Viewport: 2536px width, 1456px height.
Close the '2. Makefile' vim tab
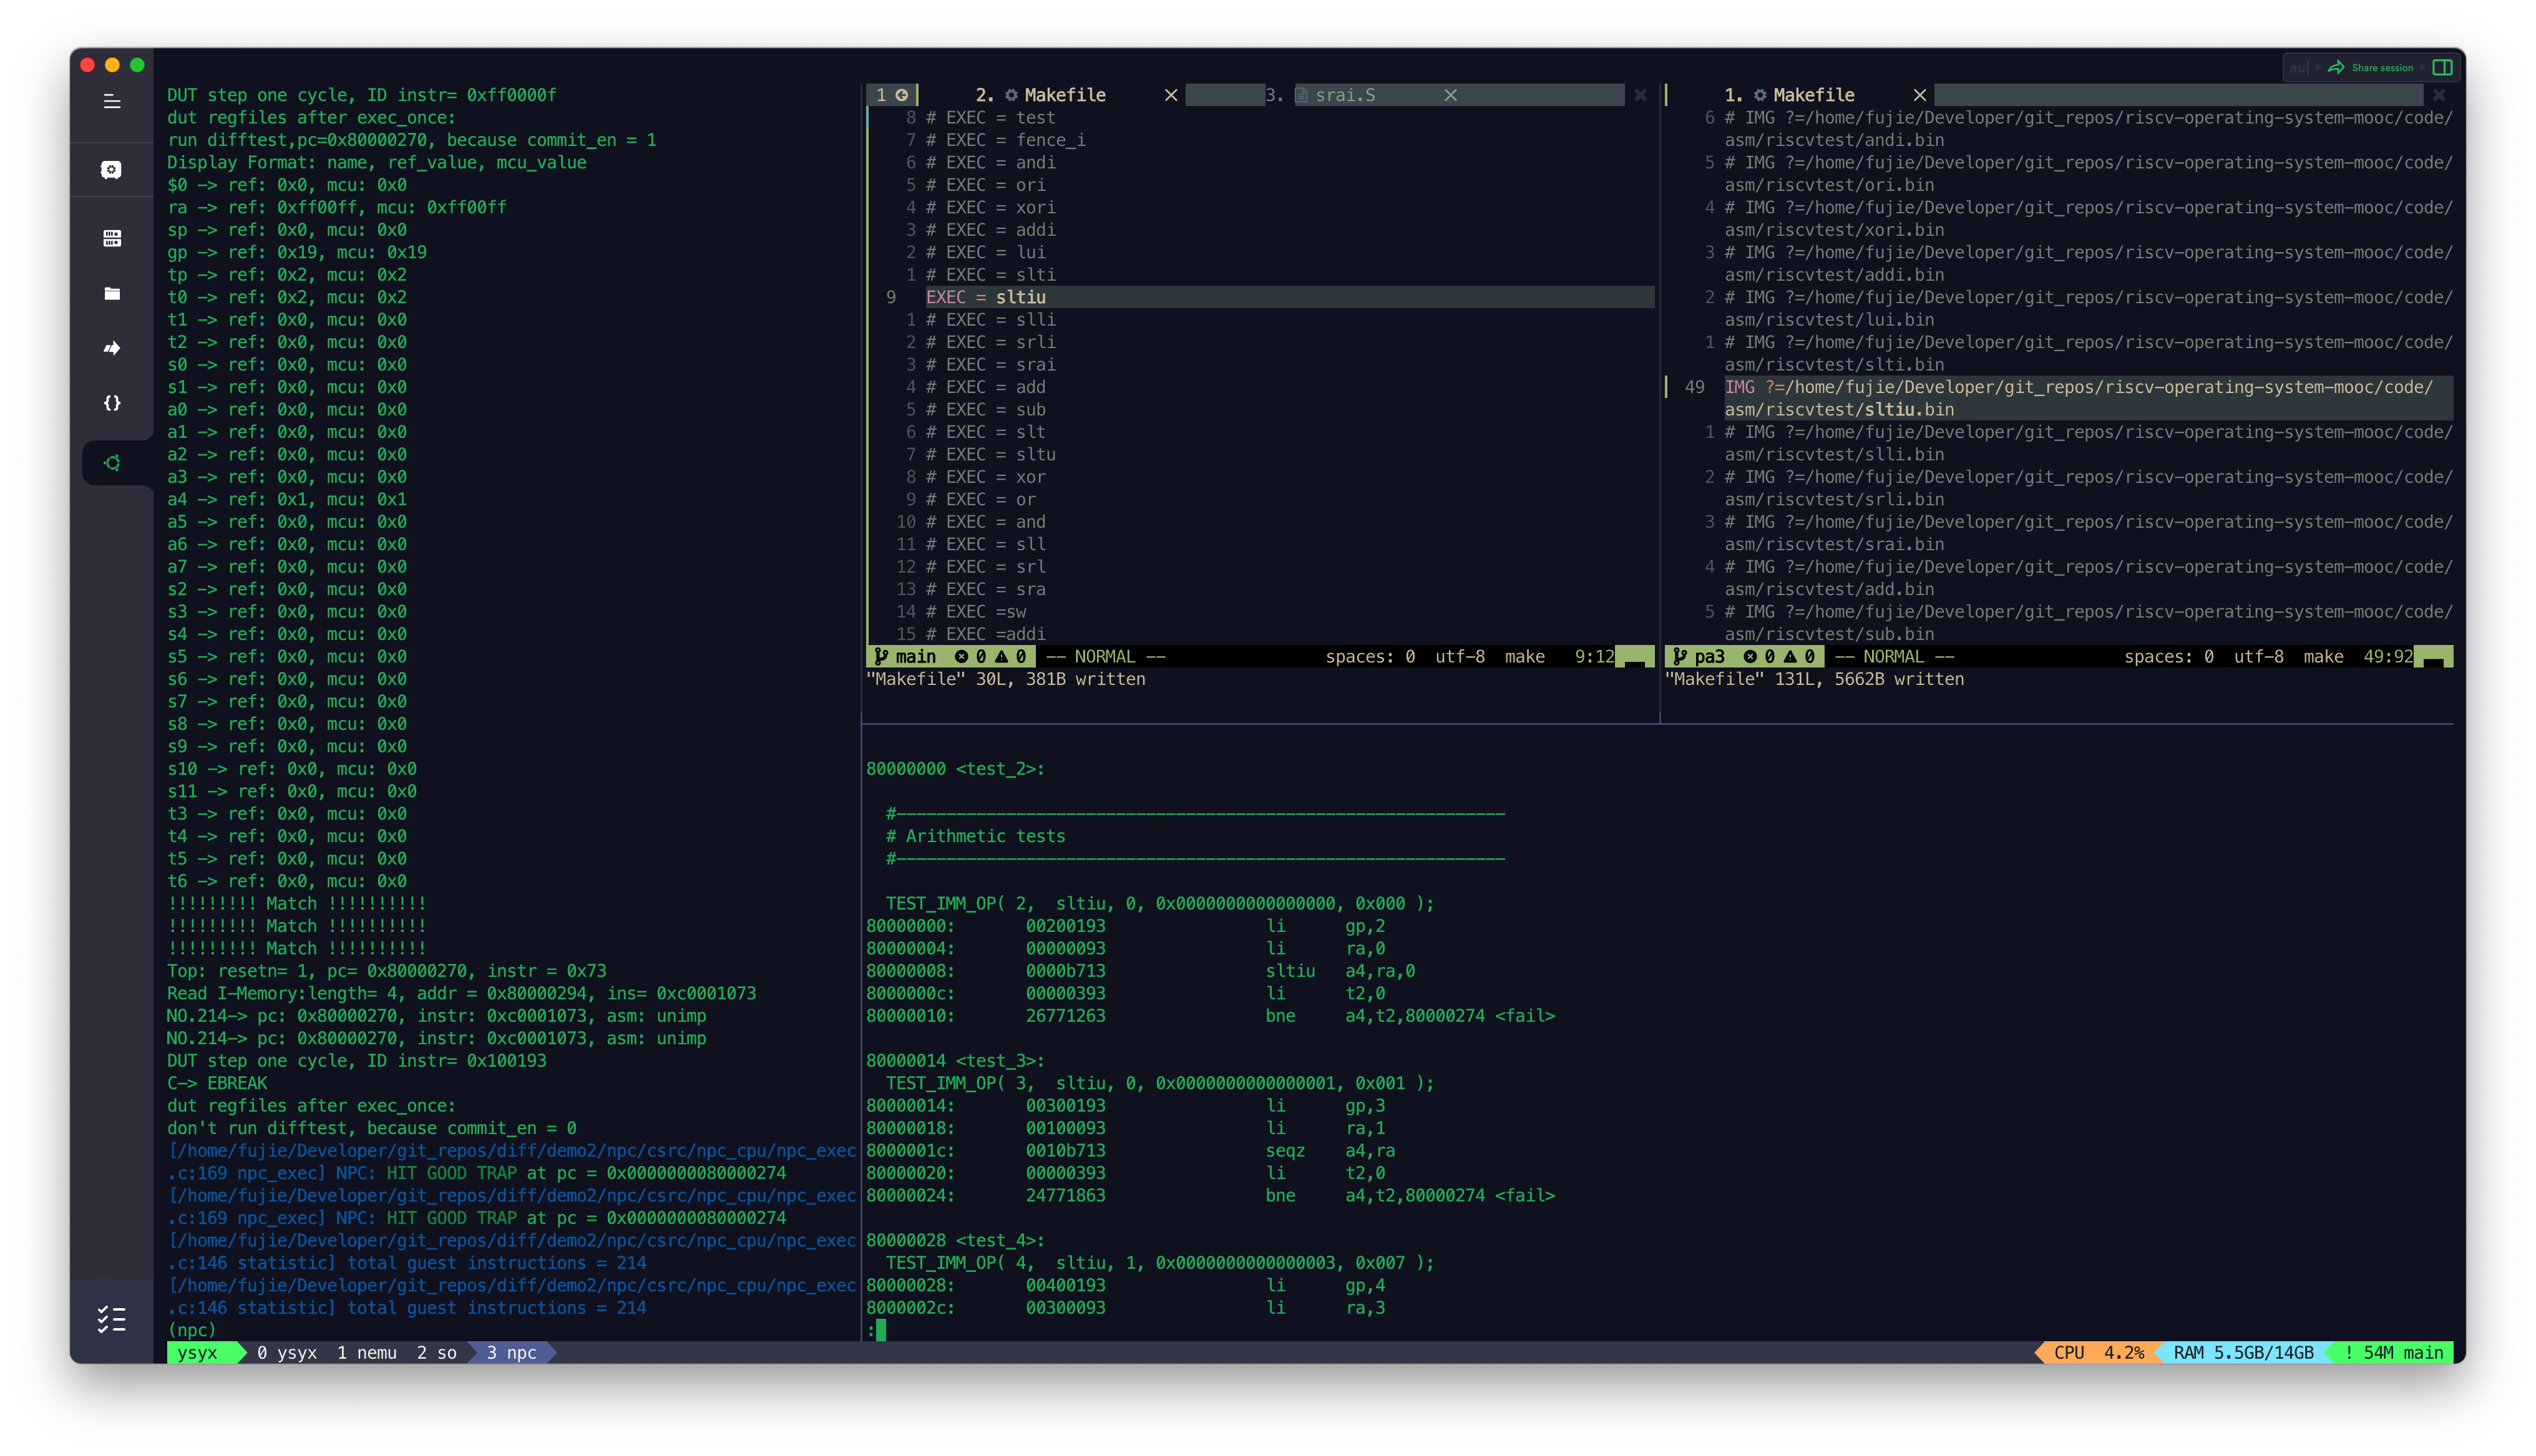[1171, 95]
